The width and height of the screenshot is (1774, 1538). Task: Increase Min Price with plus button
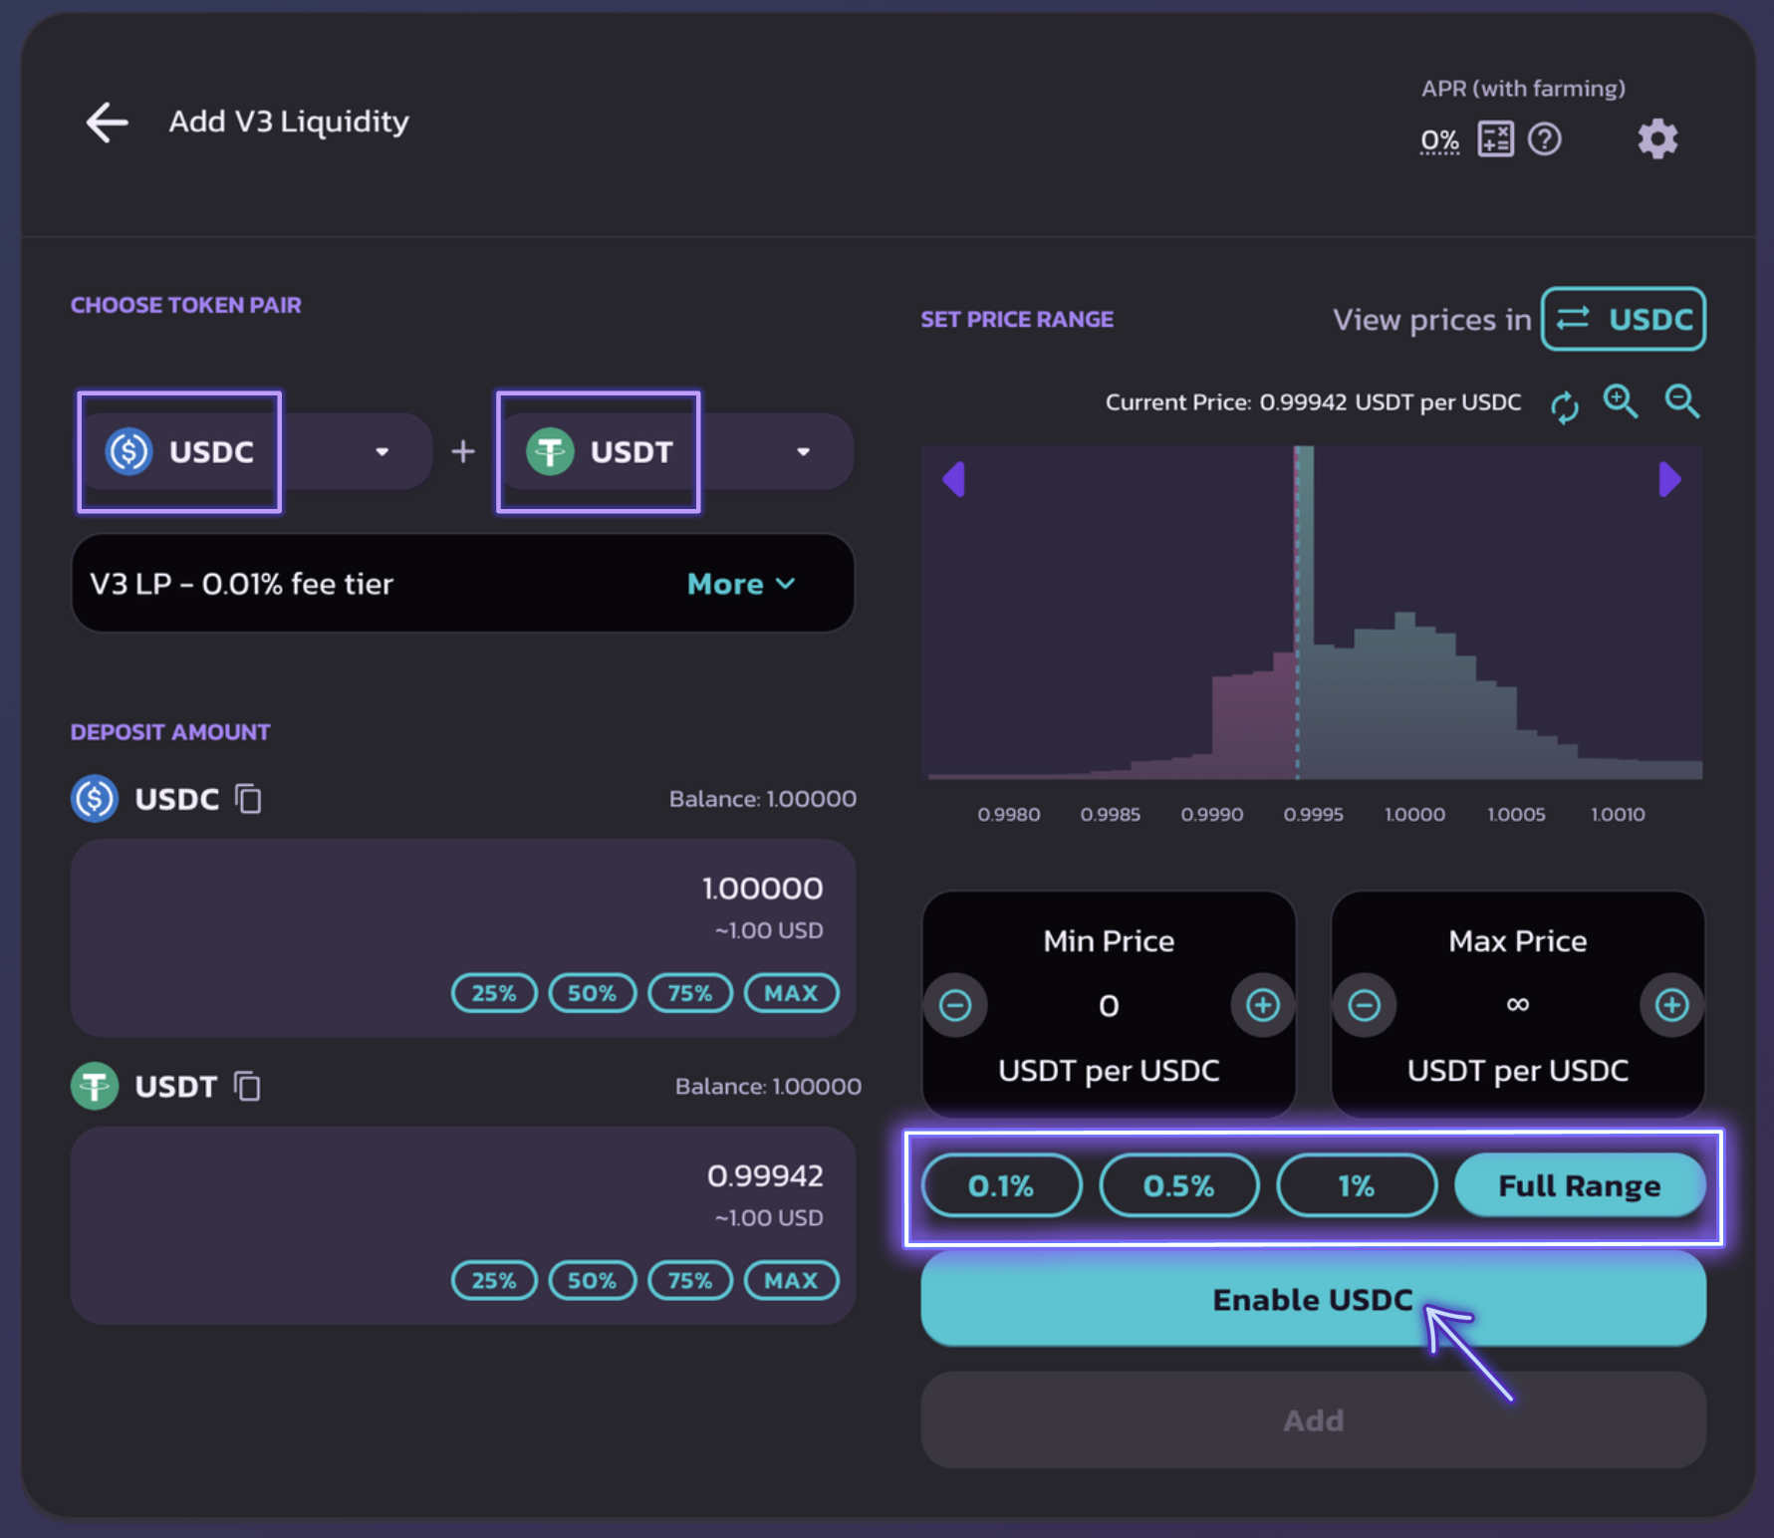pyautogui.click(x=1262, y=1005)
